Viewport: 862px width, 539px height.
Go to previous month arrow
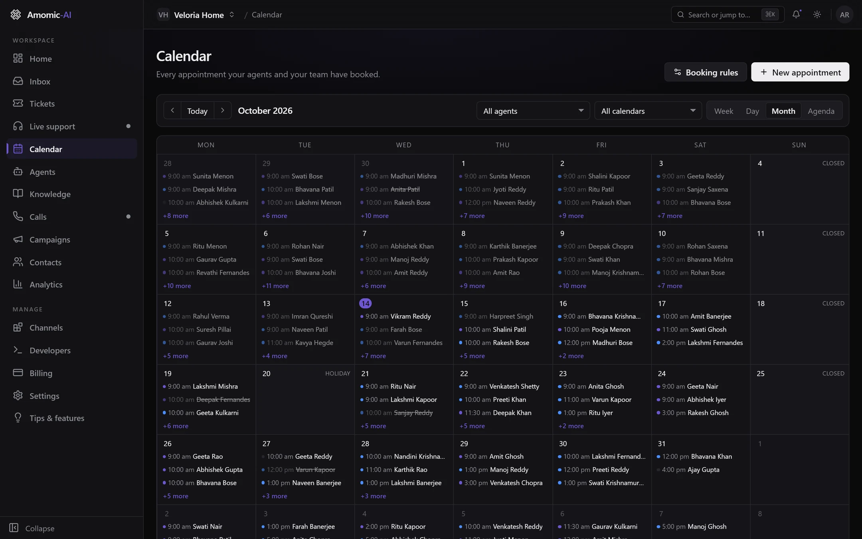pyautogui.click(x=172, y=111)
